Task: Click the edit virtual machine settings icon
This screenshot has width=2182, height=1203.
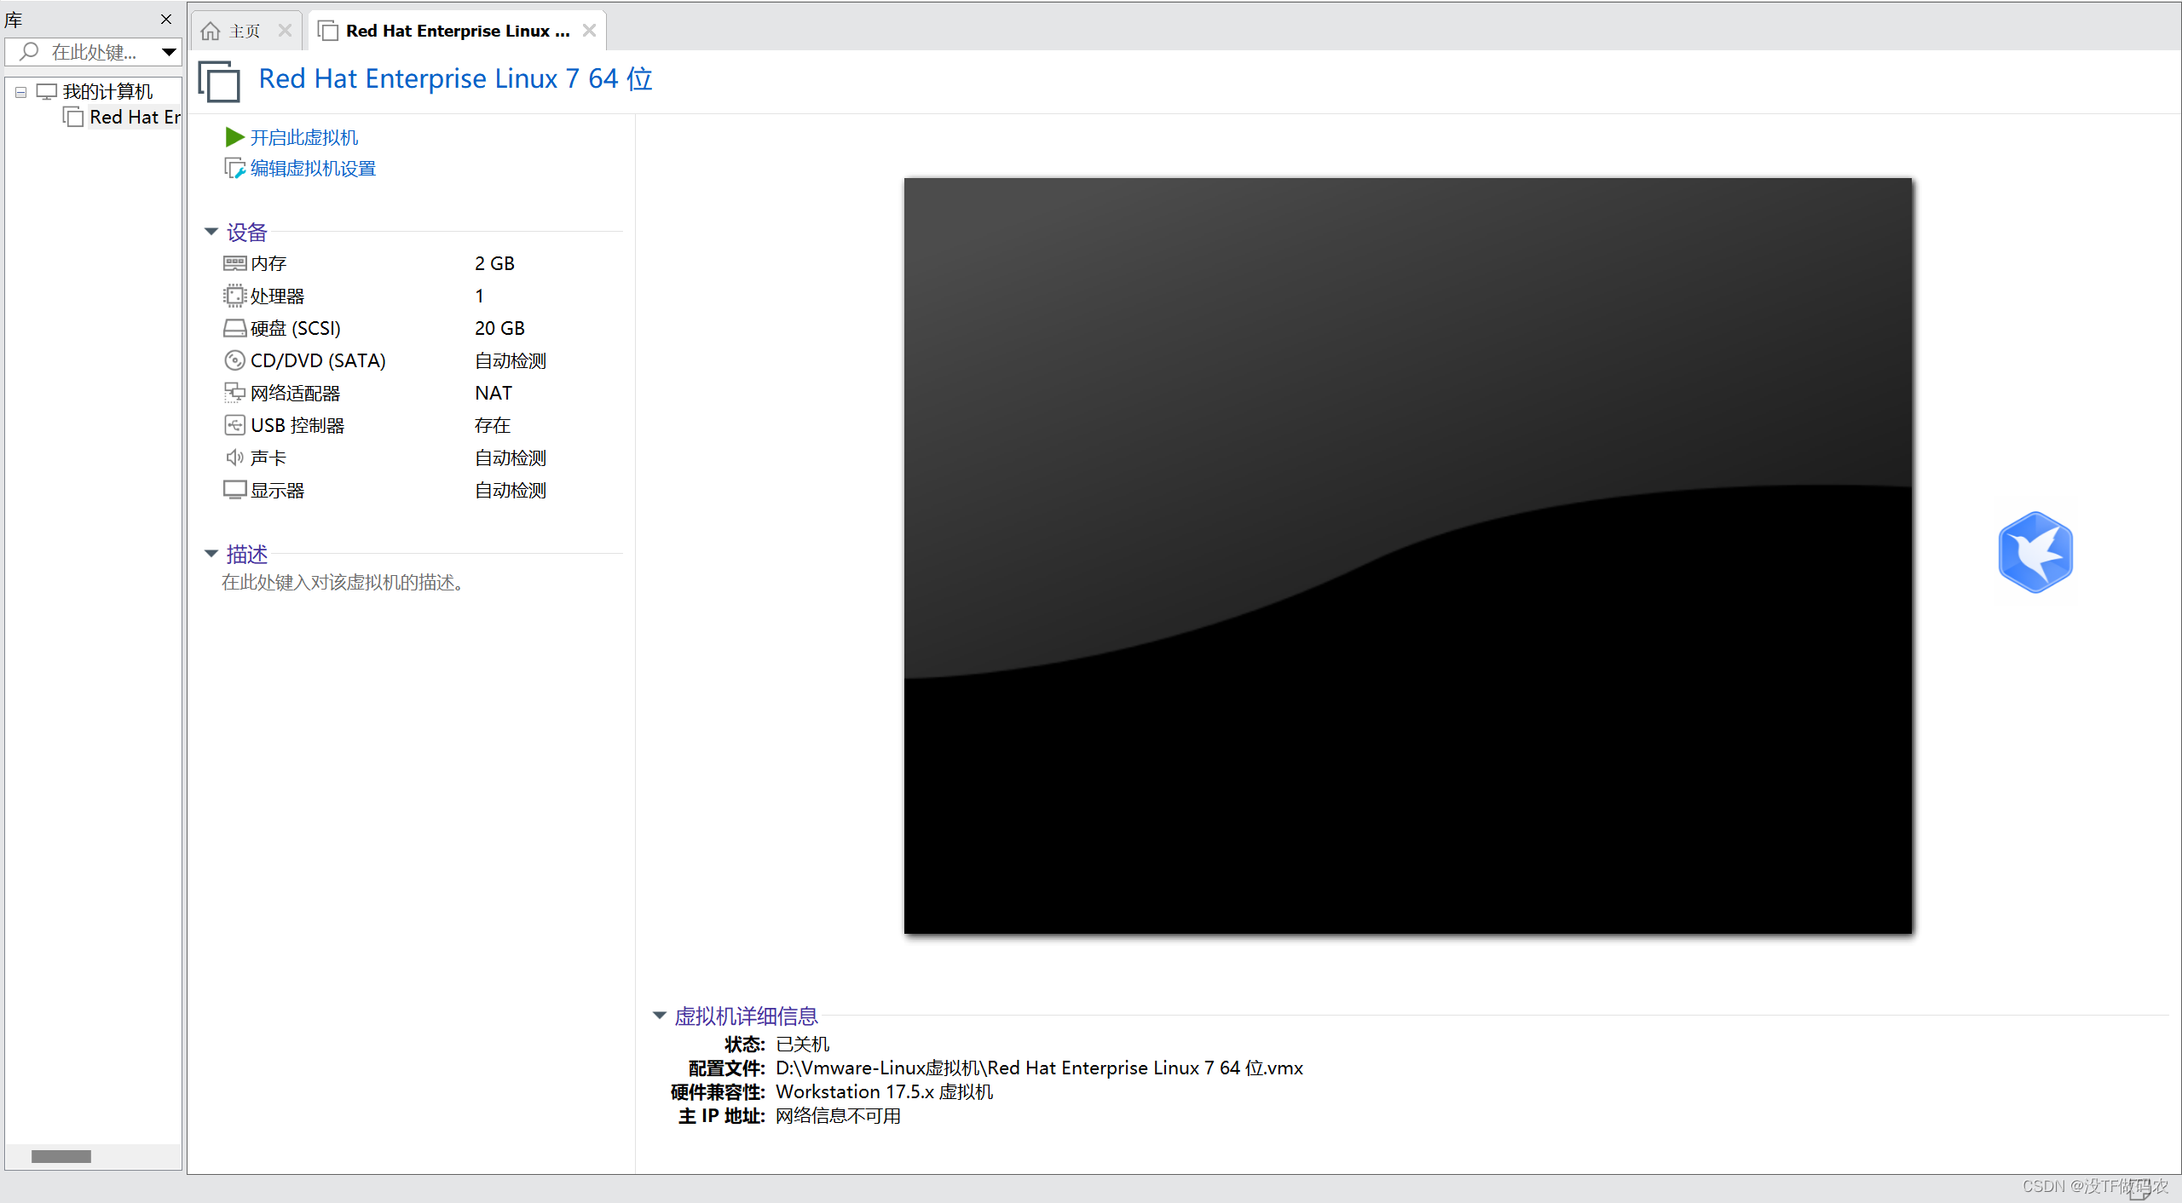Action: pos(234,169)
